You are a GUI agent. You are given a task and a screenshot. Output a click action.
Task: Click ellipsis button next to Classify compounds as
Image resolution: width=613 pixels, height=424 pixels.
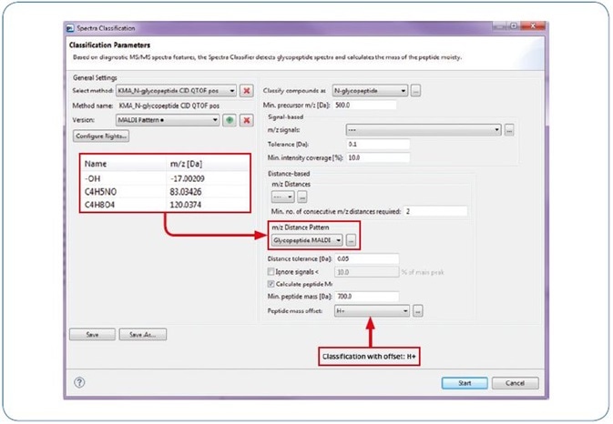tap(415, 91)
